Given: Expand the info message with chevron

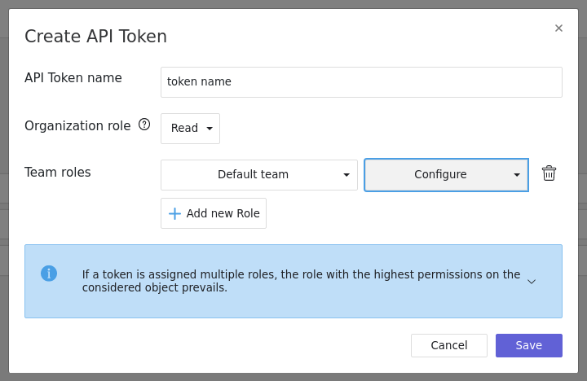Looking at the screenshot, I should [x=532, y=282].
